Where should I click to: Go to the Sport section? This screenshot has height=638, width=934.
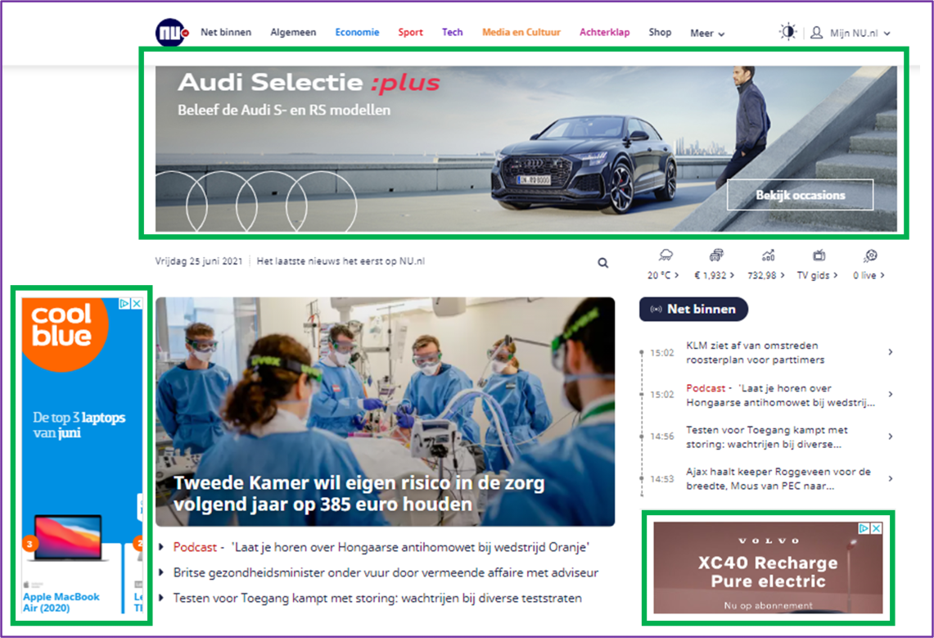tap(411, 33)
